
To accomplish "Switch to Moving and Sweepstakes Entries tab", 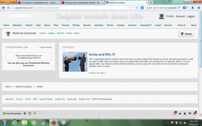I will tap(83, 3).
